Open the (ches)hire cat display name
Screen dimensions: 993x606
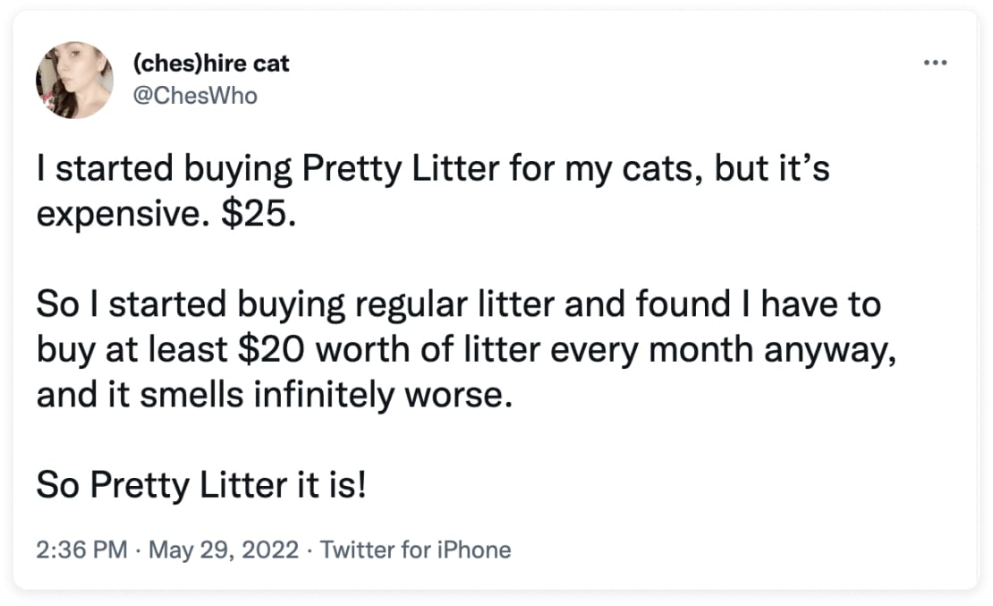(211, 63)
